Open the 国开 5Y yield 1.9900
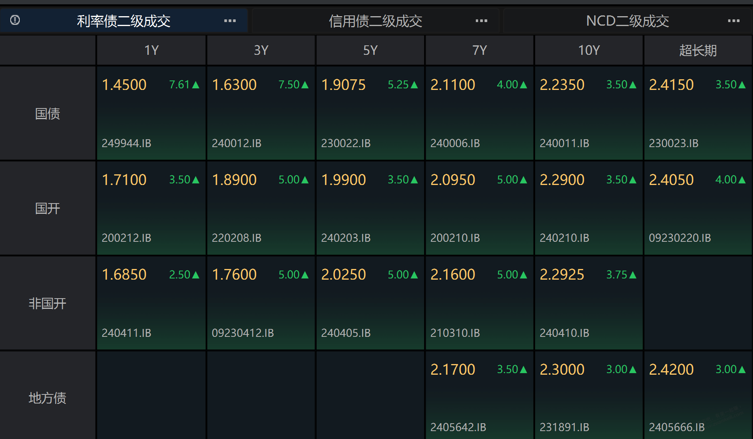 (x=344, y=180)
